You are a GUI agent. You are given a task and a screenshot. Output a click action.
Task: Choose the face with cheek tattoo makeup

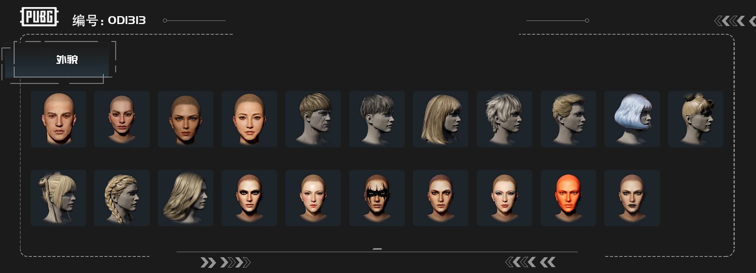tap(441, 198)
